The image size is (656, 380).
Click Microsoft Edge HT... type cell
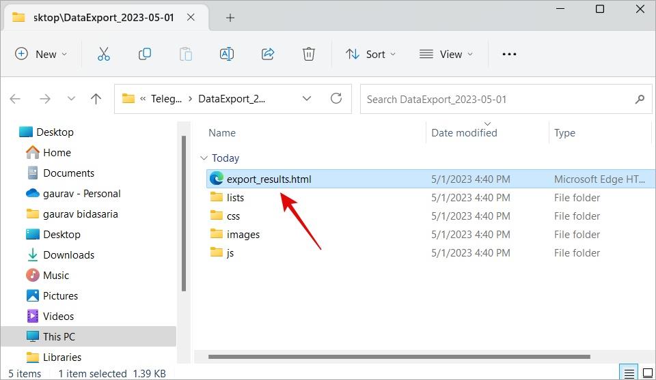599,179
